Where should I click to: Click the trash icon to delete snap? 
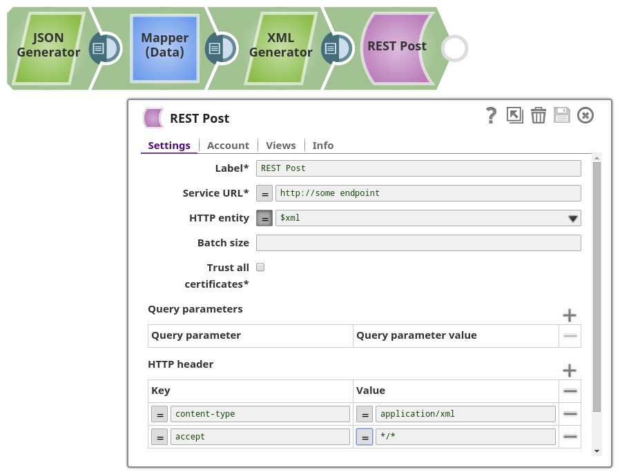click(539, 115)
